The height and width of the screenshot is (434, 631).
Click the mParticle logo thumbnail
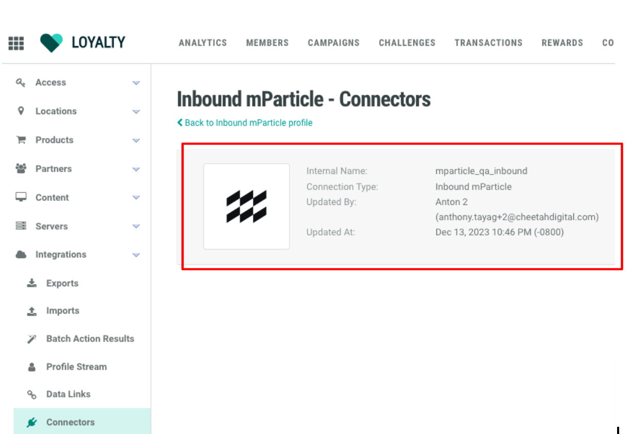pos(246,206)
